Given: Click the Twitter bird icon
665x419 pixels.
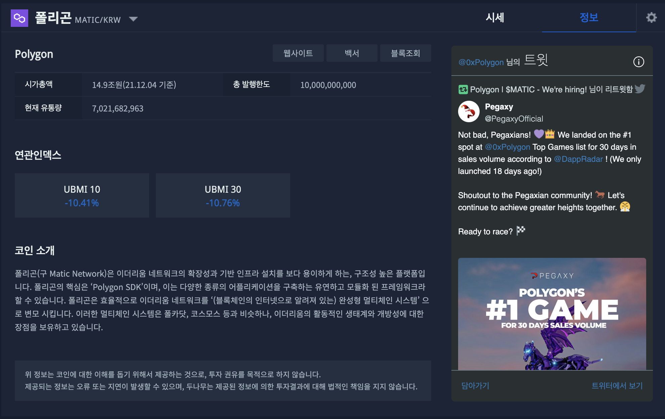Looking at the screenshot, I should pos(640,89).
